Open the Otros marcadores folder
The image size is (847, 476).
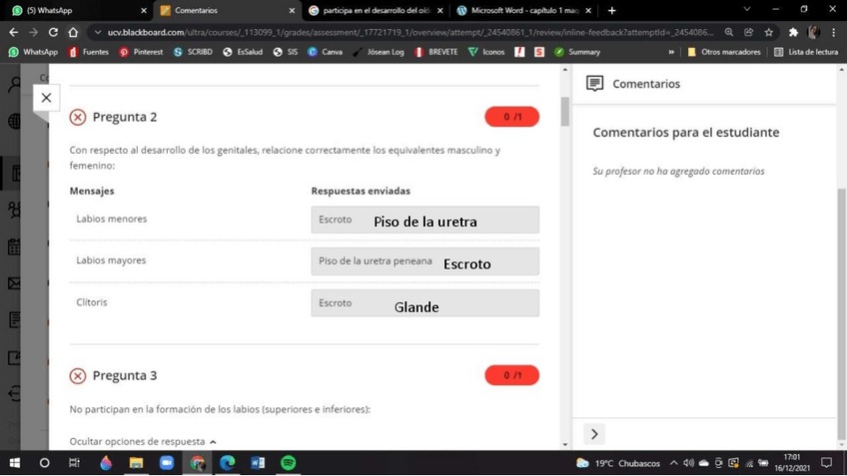(724, 52)
